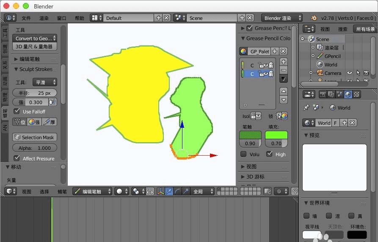
Task: Add new palette color with plus button
Action: (x=284, y=62)
